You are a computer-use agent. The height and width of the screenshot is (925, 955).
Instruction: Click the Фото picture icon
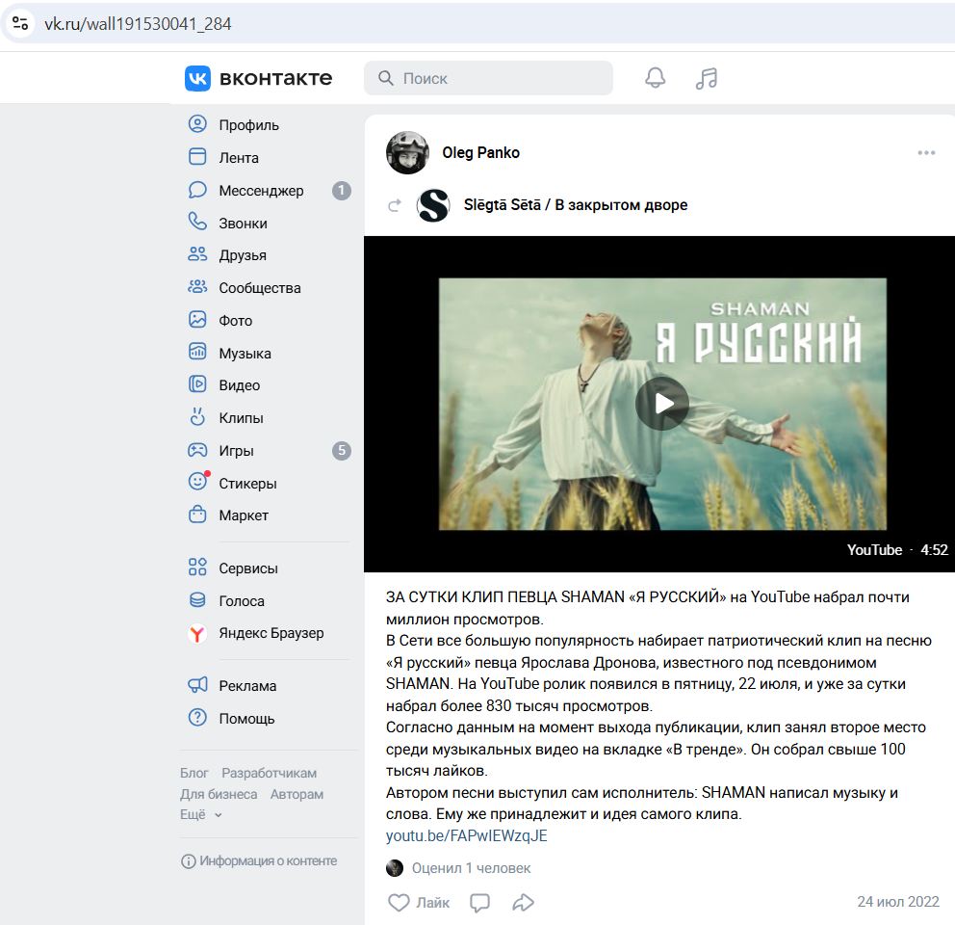(x=197, y=320)
